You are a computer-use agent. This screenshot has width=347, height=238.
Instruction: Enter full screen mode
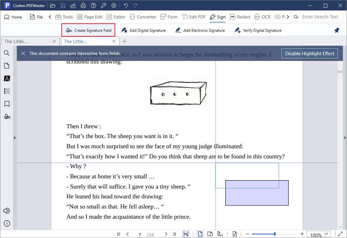point(340,234)
